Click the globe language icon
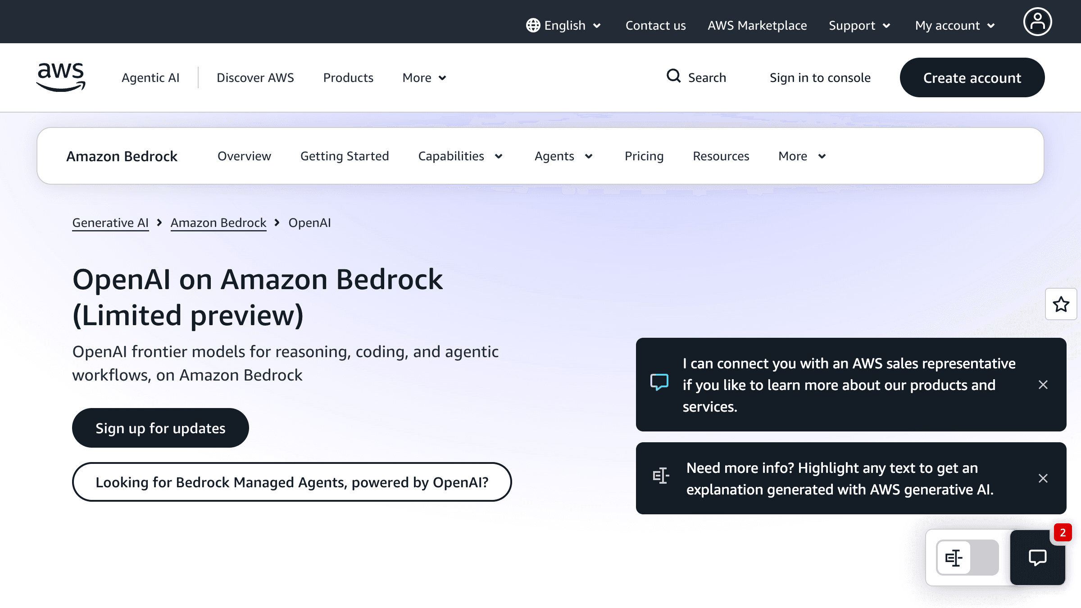Image resolution: width=1081 pixels, height=608 pixels. pyautogui.click(x=533, y=25)
